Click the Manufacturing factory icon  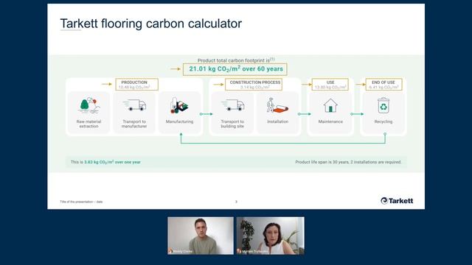(x=179, y=105)
